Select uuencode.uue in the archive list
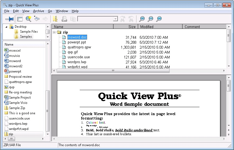 79,57
